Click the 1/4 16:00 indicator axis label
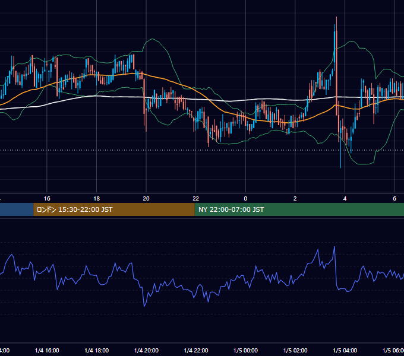 [x=47, y=351]
